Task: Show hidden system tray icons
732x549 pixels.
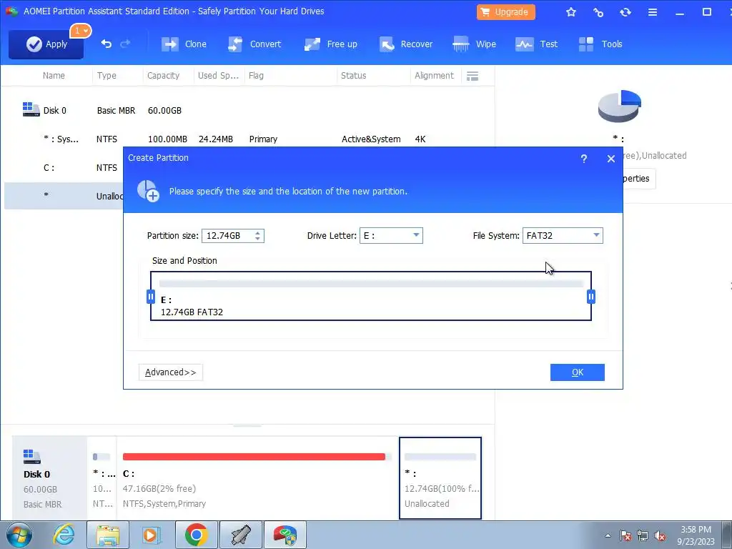Action: [608, 535]
